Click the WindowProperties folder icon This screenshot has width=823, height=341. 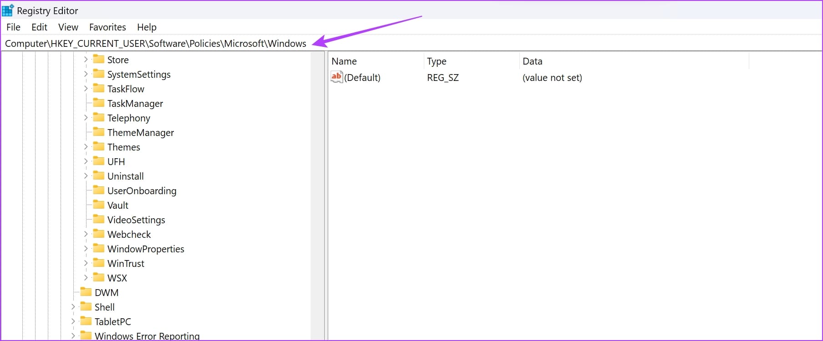(x=99, y=248)
